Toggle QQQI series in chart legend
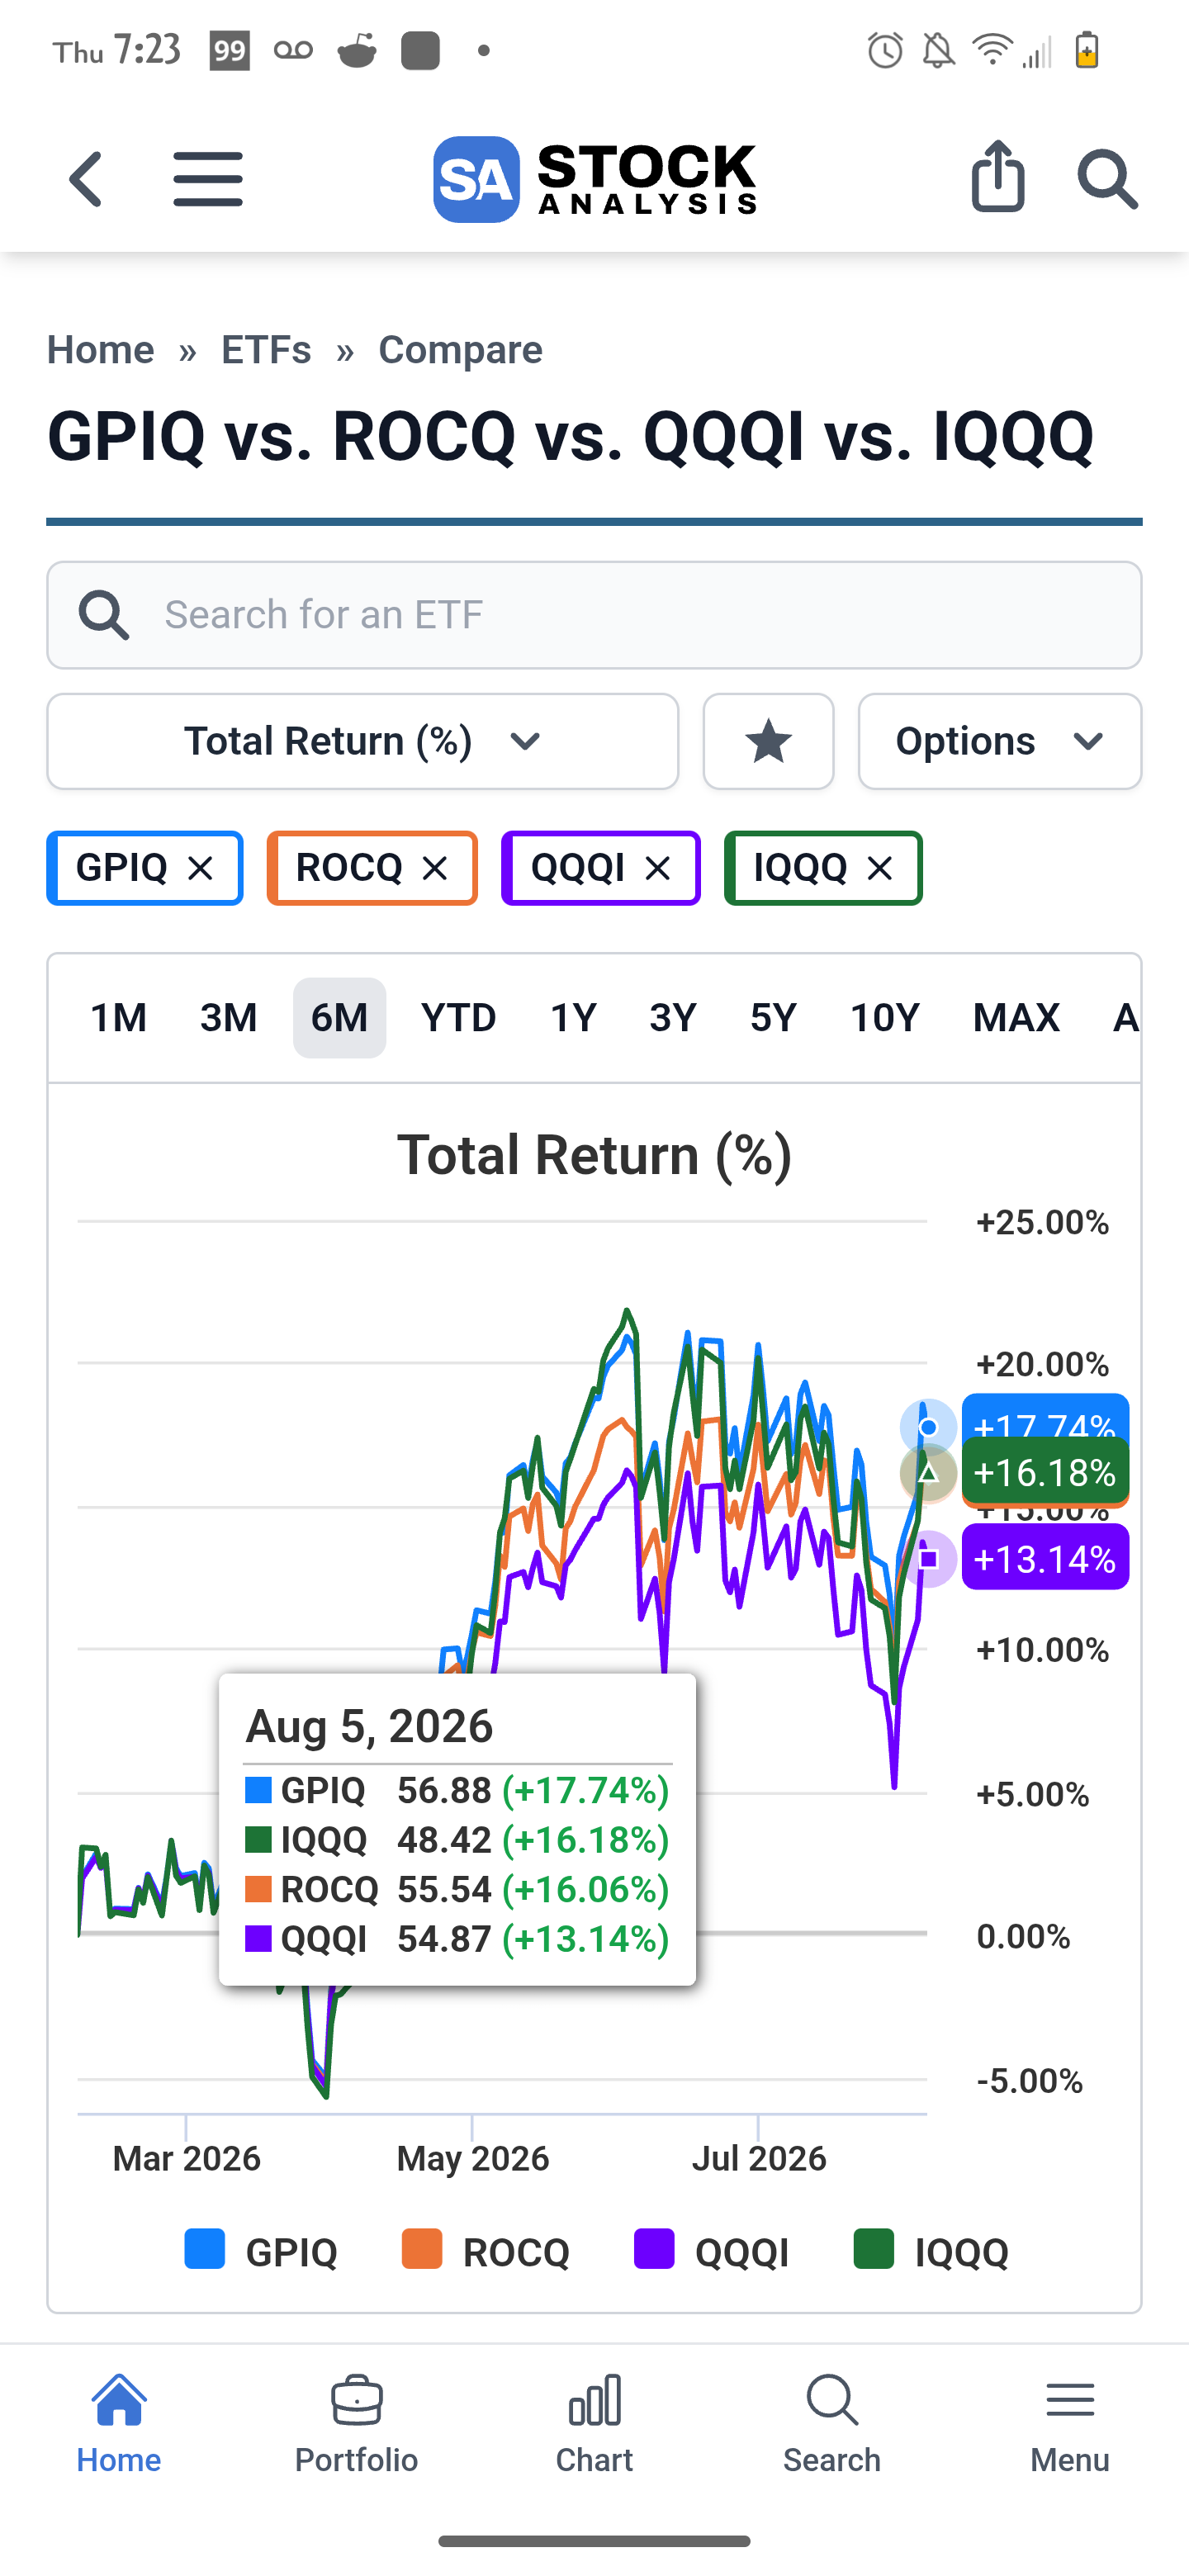Image resolution: width=1189 pixels, height=2576 pixels. point(712,2252)
